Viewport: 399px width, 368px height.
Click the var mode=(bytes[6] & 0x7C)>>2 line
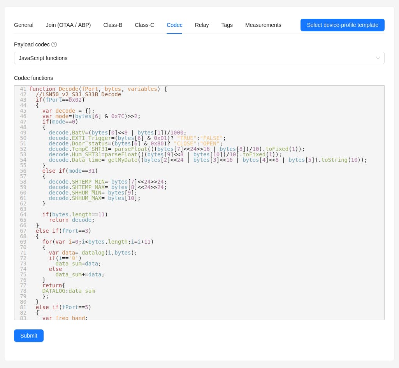tap(91, 116)
